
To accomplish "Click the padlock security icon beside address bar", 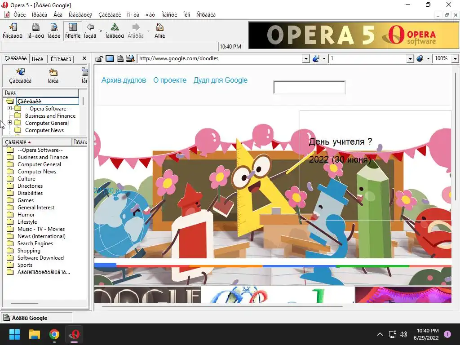I will pyautogui.click(x=99, y=59).
